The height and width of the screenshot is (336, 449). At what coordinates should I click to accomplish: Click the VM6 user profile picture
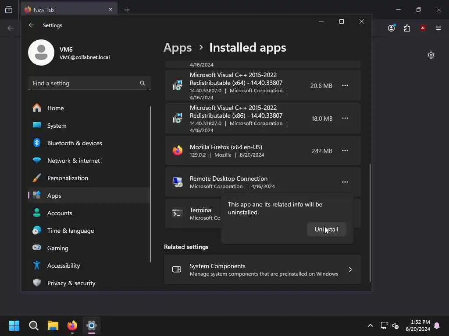click(41, 52)
